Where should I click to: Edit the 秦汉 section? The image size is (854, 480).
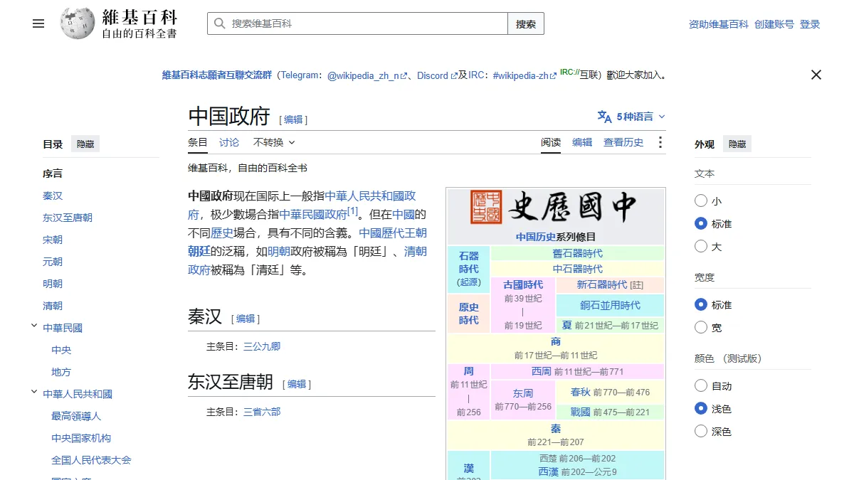coord(246,319)
